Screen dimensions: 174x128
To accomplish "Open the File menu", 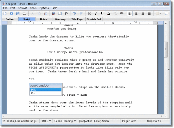I will coord(5,8).
